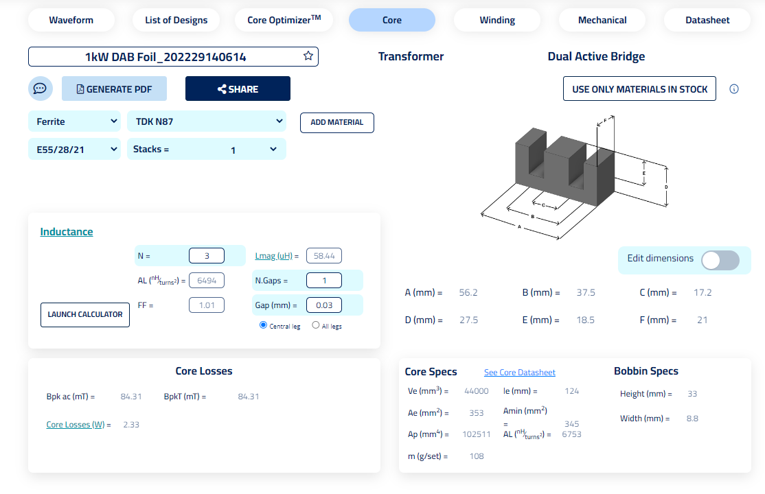Open the Stacks count dropdown
Image resolution: width=765 pixels, height=494 pixels.
click(207, 149)
